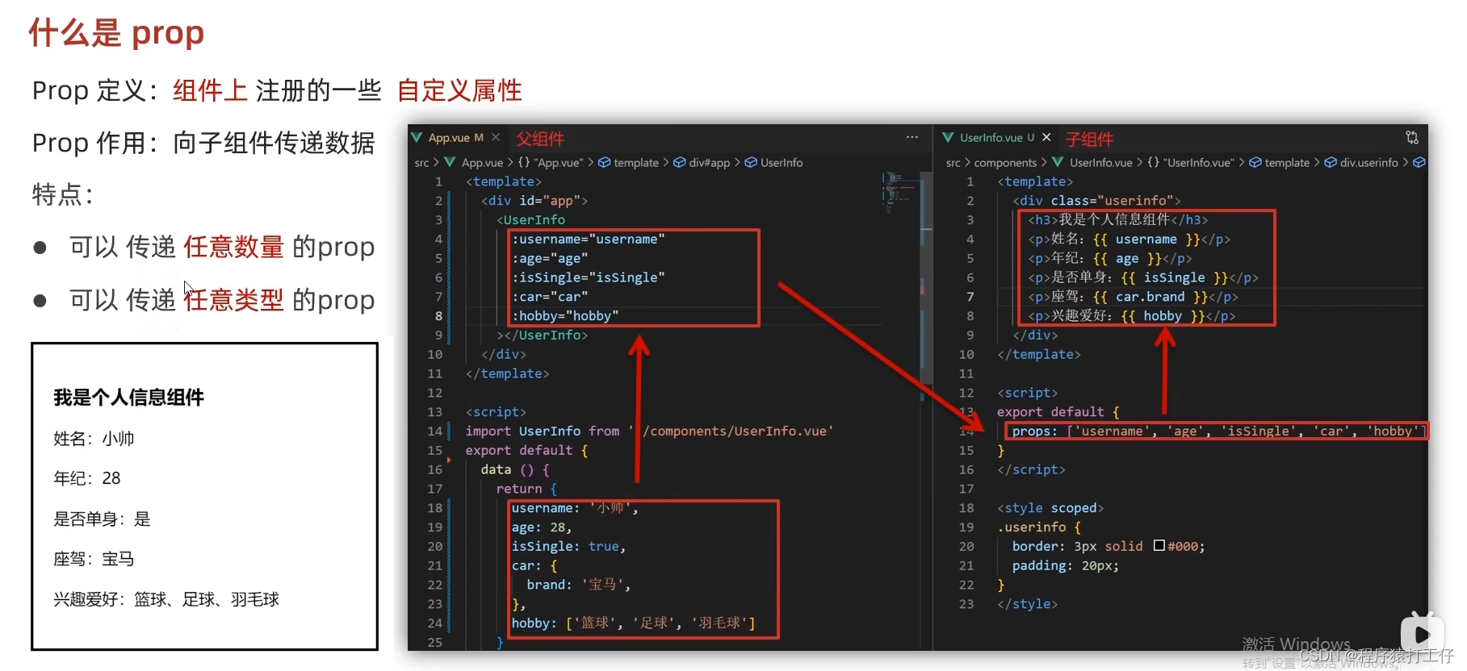Screen dimensions: 1467x671
Task: Click the #000 color swatch in border rule
Action: pyautogui.click(x=1159, y=546)
